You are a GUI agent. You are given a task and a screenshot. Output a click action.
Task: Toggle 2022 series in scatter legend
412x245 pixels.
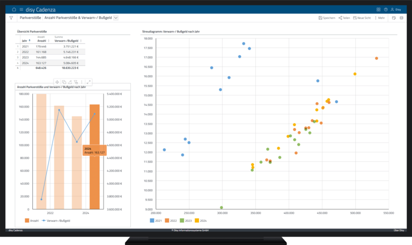(x=171, y=220)
